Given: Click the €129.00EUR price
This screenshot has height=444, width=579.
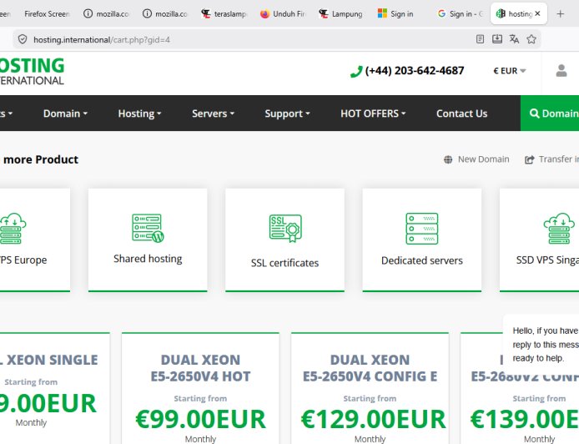Looking at the screenshot, I should point(373,419).
